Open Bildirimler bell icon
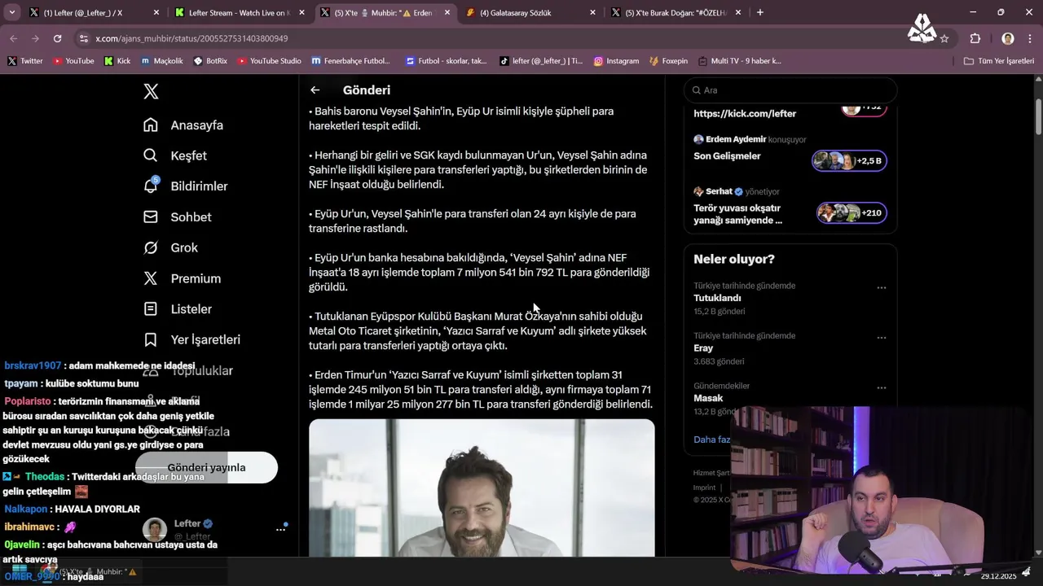 (151, 186)
